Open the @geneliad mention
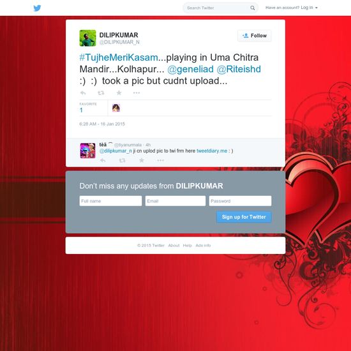The height and width of the screenshot is (351, 351). coord(191,69)
